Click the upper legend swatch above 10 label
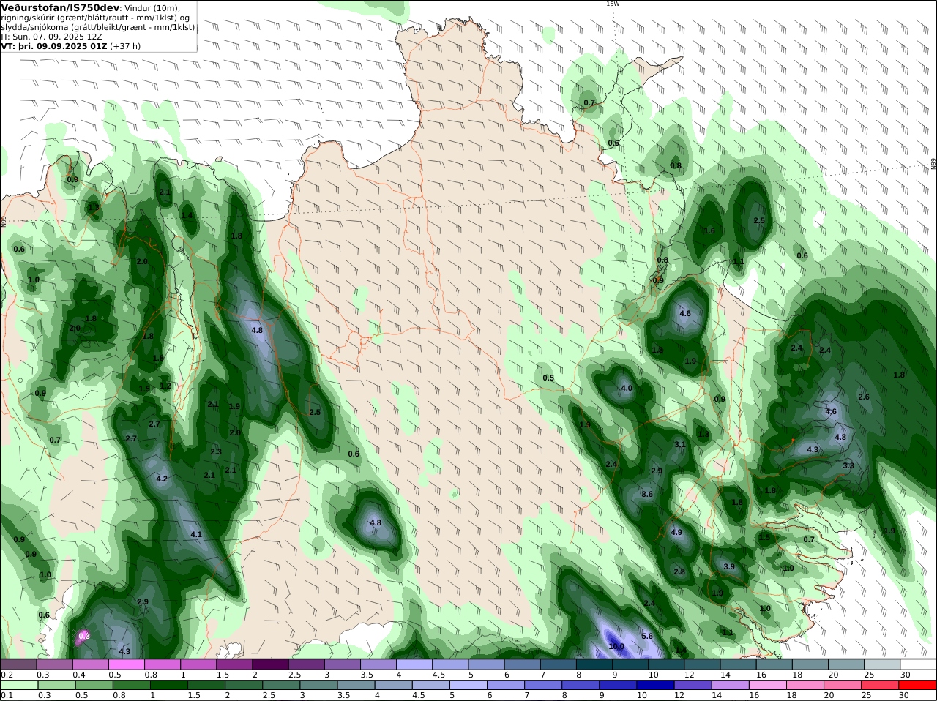 (666, 664)
